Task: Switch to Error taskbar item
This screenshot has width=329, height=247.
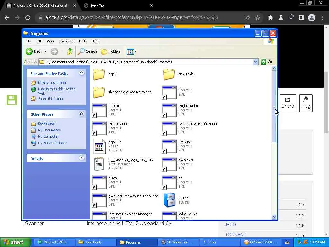Action: pyautogui.click(x=219, y=242)
